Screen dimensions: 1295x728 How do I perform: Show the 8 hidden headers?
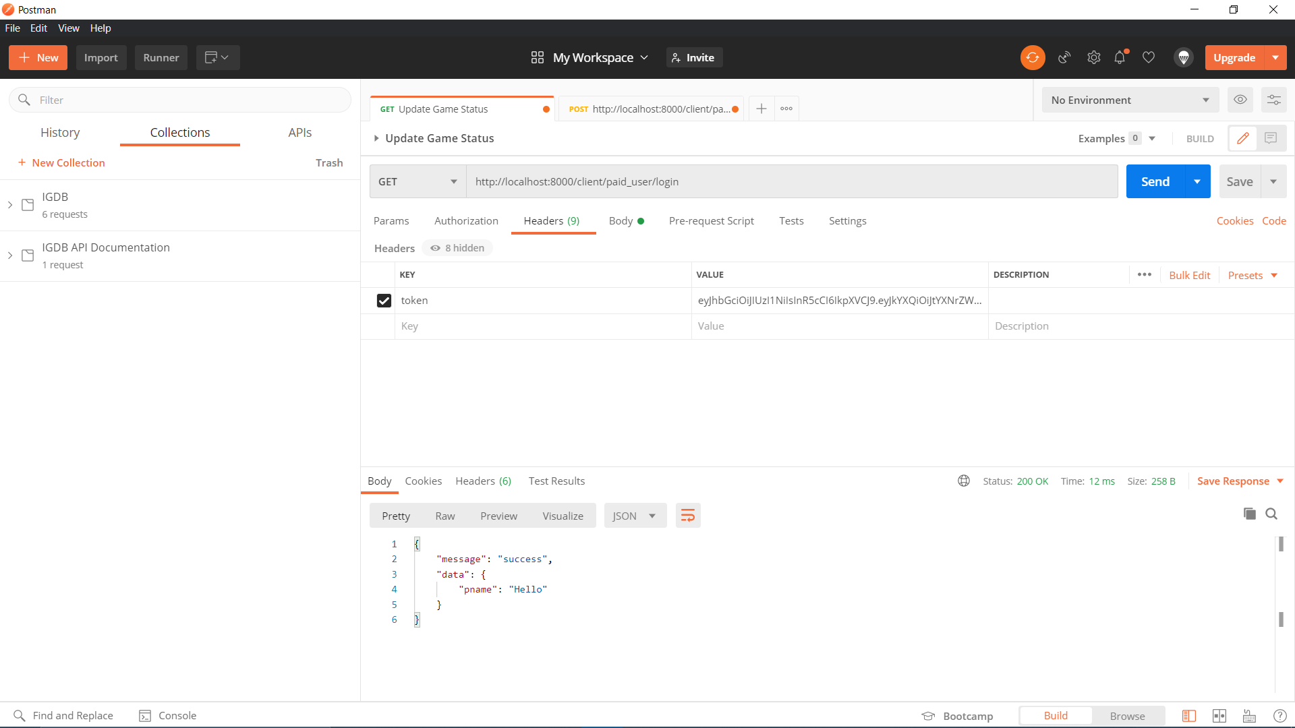[458, 248]
